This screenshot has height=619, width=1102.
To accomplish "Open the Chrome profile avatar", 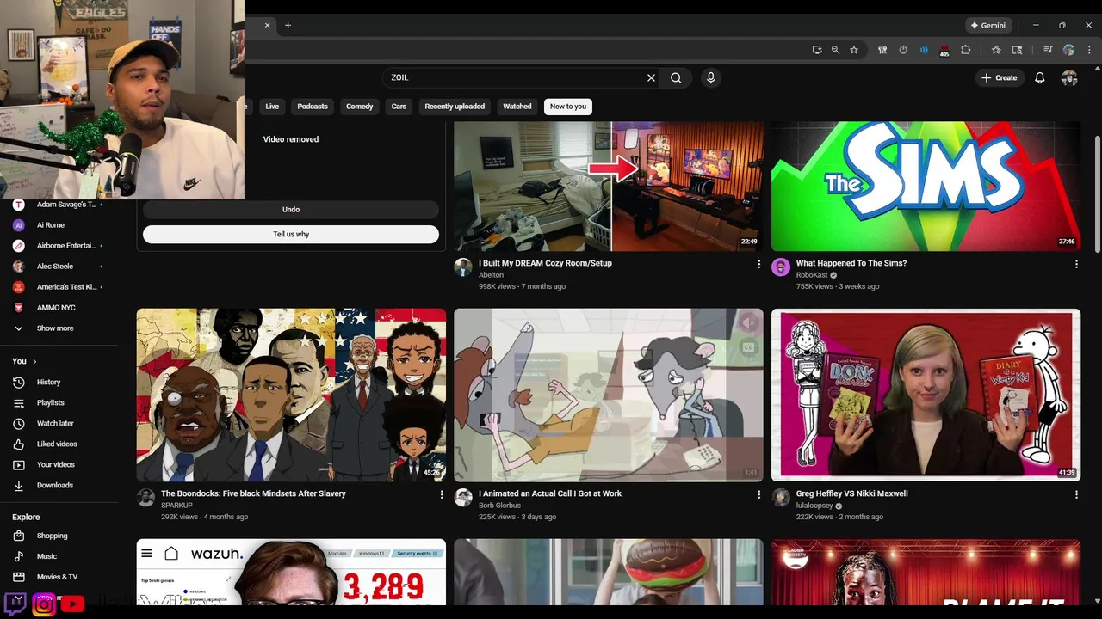I will 1068,50.
